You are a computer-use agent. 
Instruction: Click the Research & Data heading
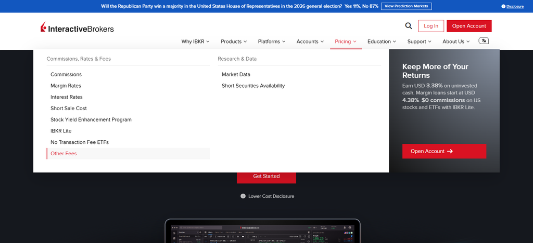(237, 59)
